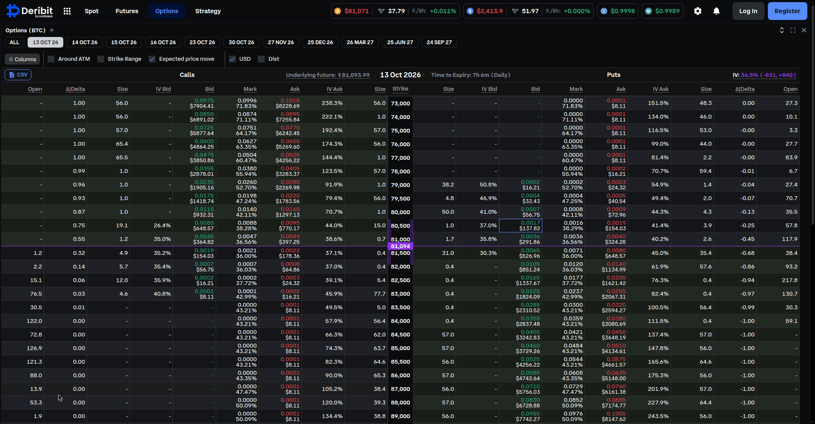
Task: Click BTC volatility index 37.79
Action: pos(392,11)
